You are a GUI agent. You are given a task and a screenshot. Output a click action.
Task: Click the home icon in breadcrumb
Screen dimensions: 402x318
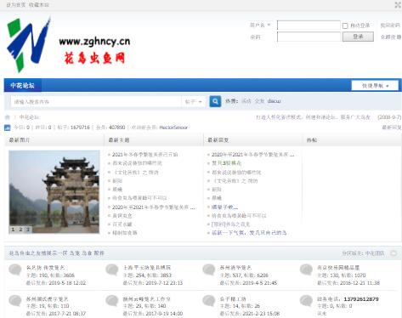(8, 117)
